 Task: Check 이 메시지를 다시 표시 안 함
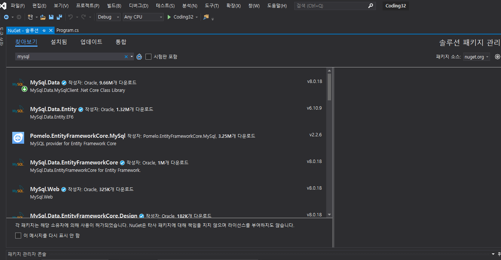(x=18, y=236)
